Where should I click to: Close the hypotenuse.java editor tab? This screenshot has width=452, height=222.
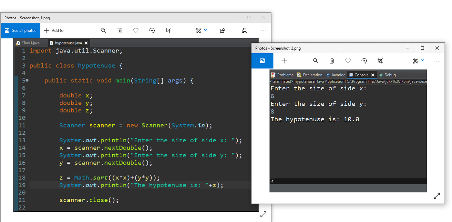86,43
